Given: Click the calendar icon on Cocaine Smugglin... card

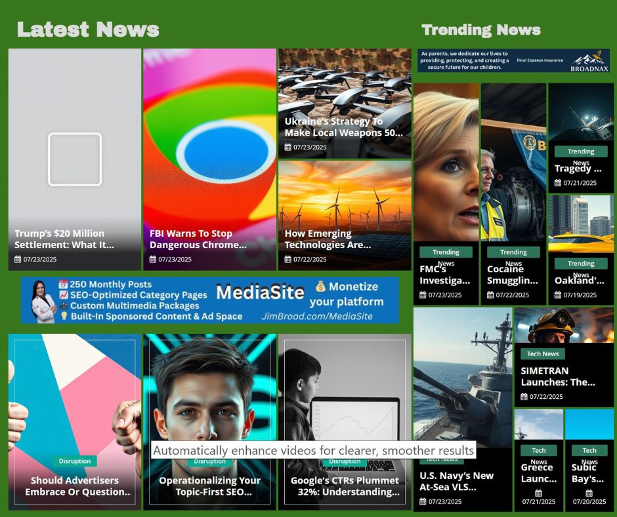Looking at the screenshot, I should click(490, 295).
